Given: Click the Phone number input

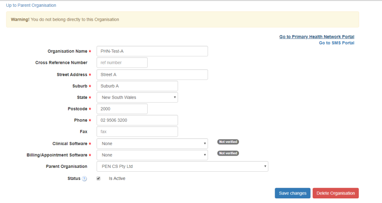Looking at the screenshot, I should pos(137,120).
